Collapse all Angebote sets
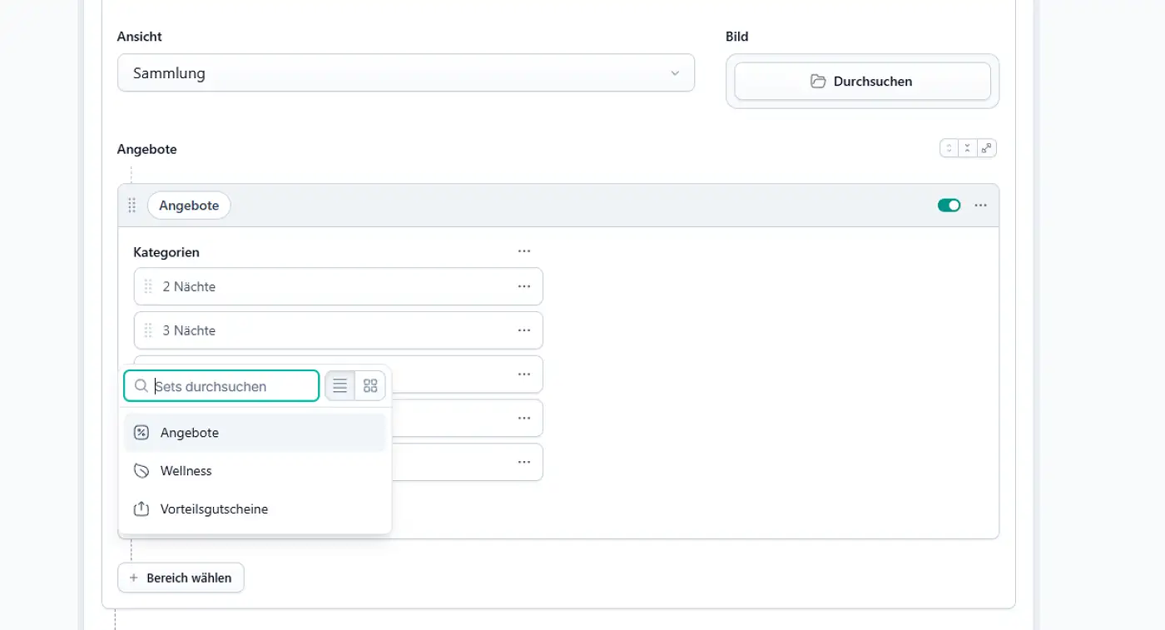The width and height of the screenshot is (1165, 630). pos(967,148)
